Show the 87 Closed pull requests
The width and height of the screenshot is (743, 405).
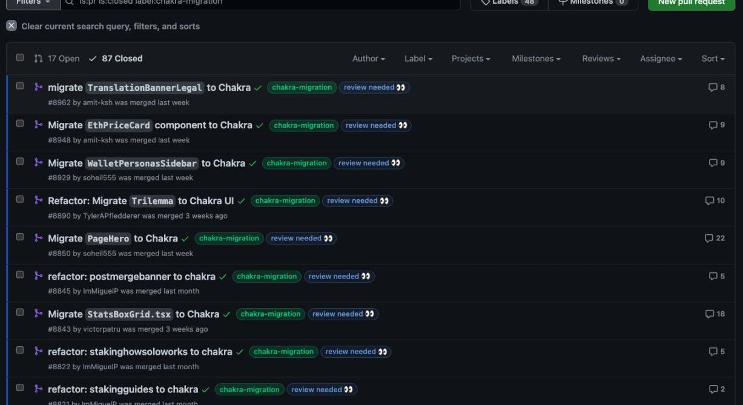tap(116, 59)
